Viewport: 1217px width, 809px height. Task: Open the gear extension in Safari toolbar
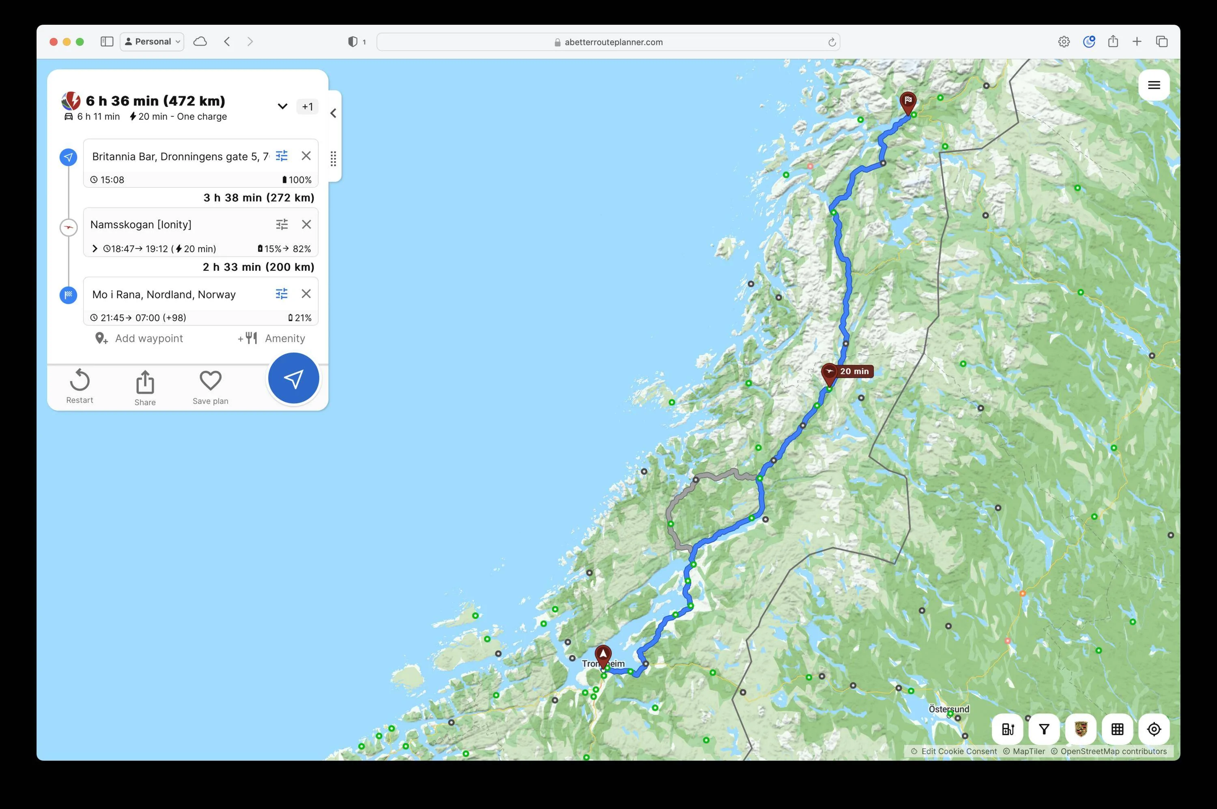click(1064, 42)
